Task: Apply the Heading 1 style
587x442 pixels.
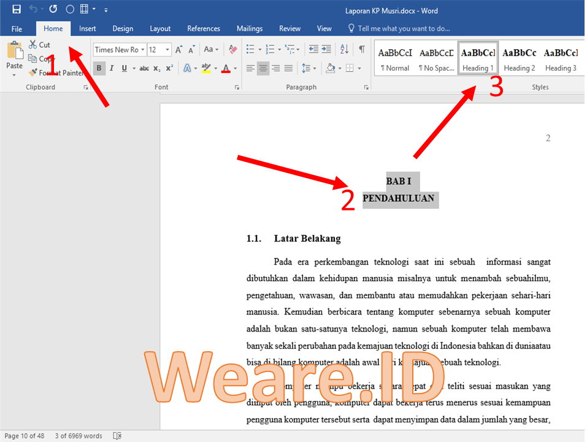Action: tap(478, 60)
